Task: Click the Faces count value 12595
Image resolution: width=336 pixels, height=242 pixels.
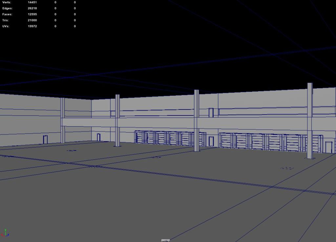Action: point(32,14)
